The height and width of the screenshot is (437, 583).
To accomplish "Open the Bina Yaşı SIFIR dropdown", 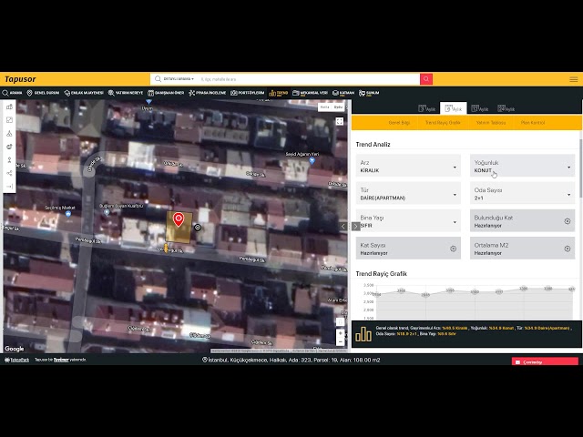I will coord(408,220).
